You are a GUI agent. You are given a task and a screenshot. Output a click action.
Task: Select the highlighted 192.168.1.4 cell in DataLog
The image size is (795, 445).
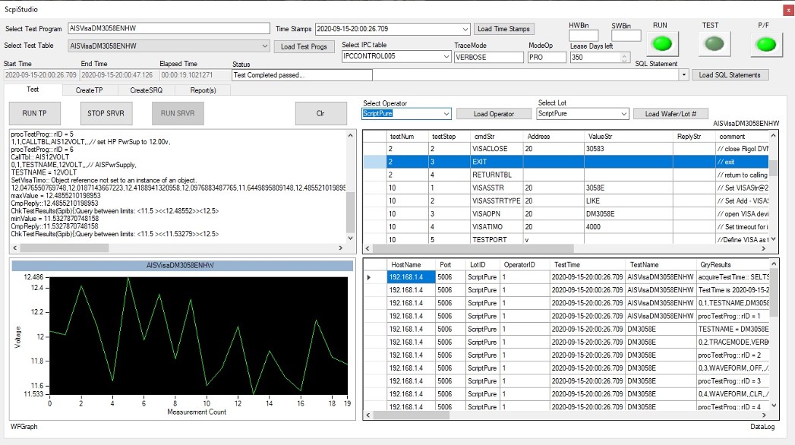click(411, 277)
